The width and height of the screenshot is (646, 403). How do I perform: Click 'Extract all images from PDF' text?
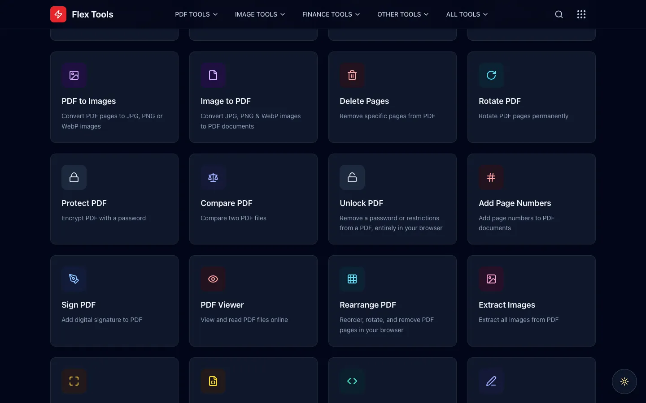519,320
